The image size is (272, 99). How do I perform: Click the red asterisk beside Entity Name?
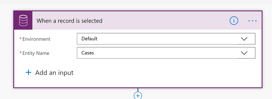coord(21,52)
